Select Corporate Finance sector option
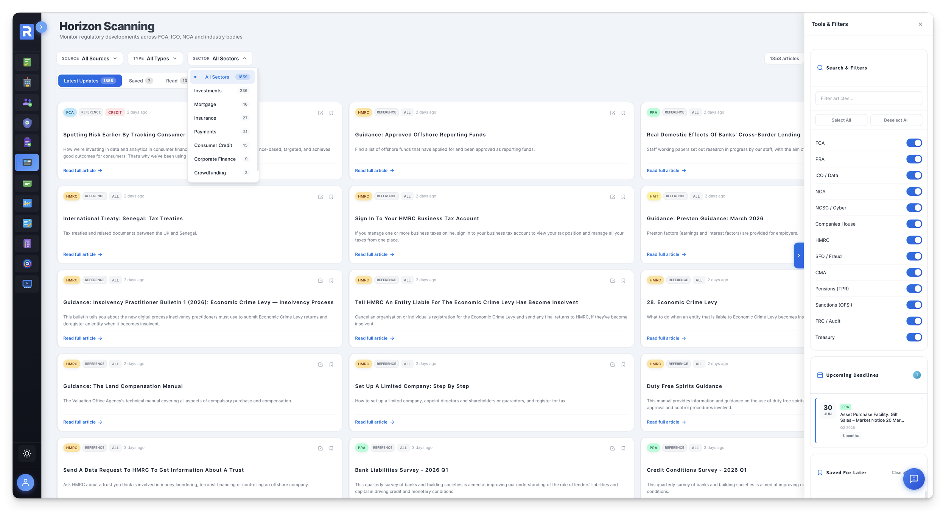946x511 pixels. [222, 159]
